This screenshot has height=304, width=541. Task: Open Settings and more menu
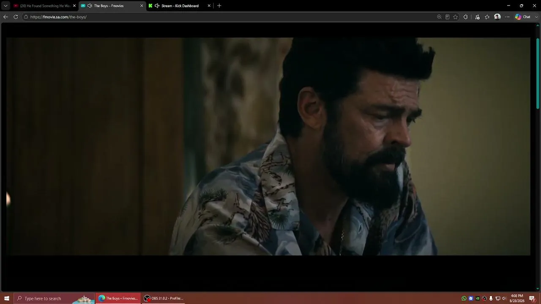[x=507, y=17]
